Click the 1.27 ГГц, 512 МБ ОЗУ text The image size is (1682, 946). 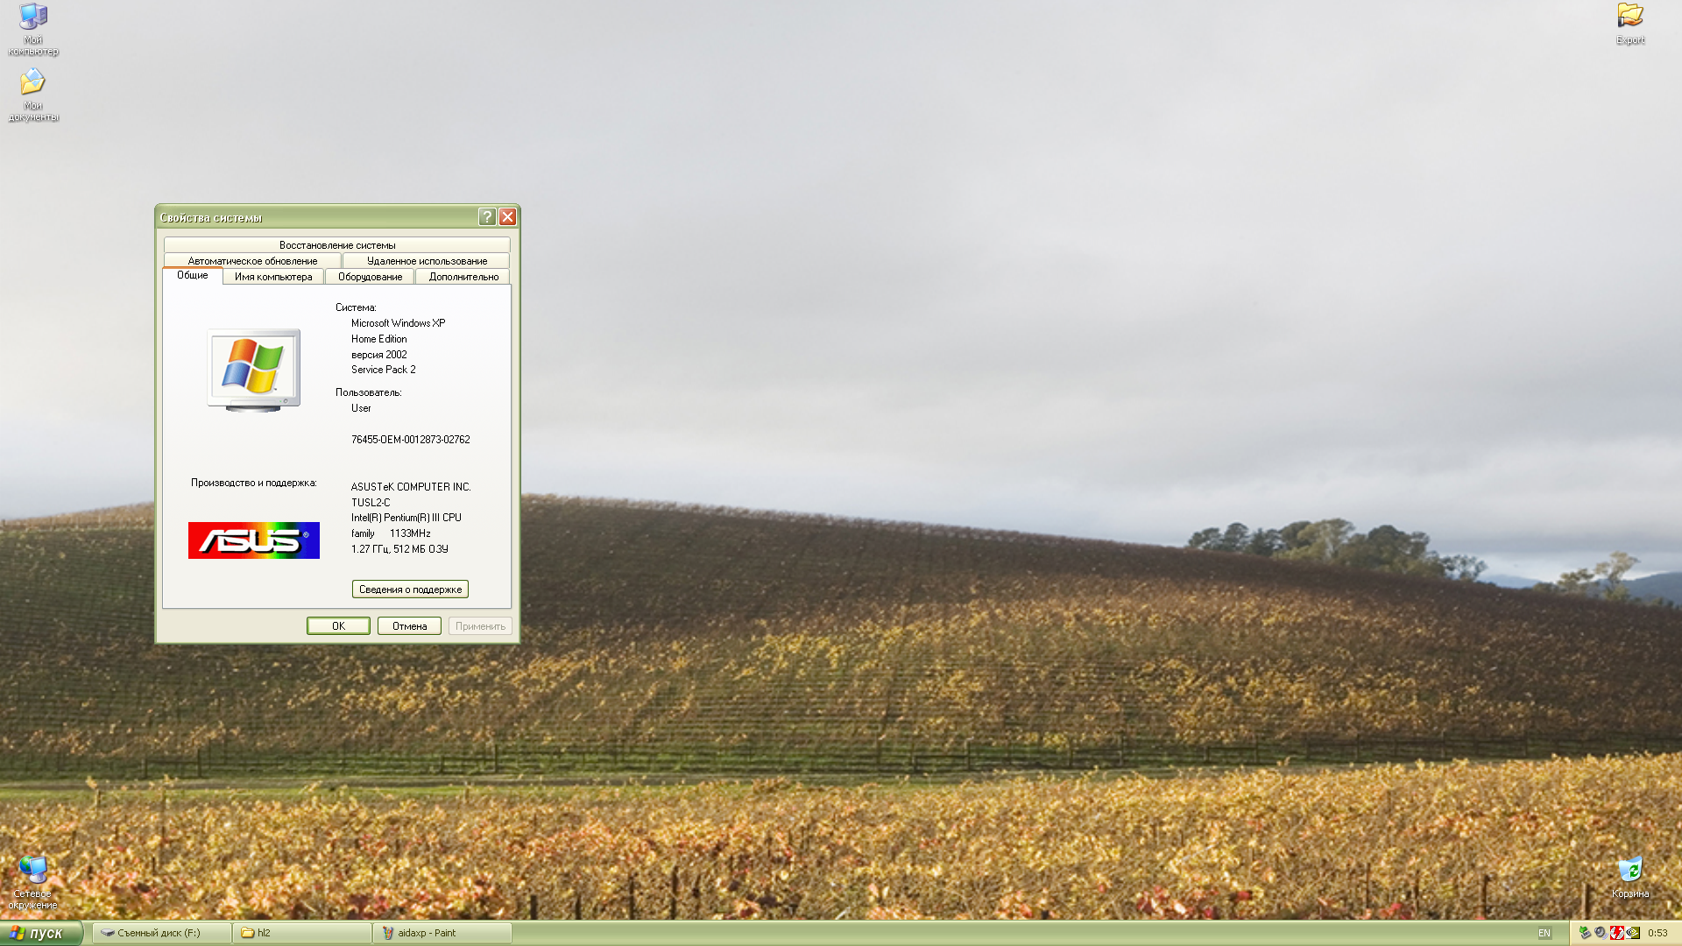coord(399,549)
